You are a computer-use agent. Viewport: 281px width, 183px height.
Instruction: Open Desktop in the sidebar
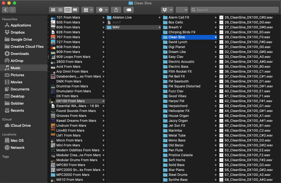(24, 96)
